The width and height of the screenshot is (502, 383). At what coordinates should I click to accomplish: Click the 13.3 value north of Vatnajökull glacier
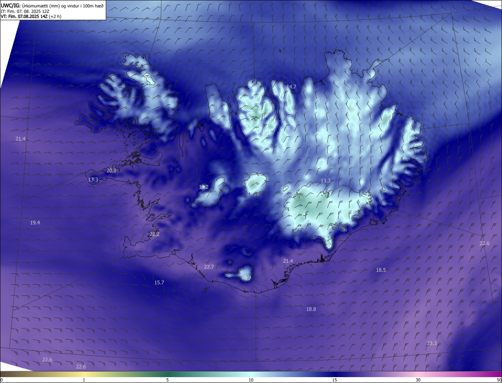[326, 181]
